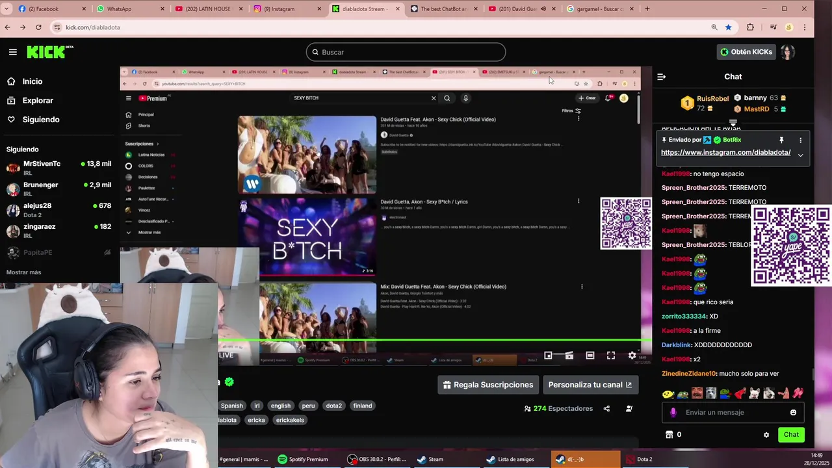Screen dimensions: 832x468
Task: Select the first yellow emote in quick bar
Action: [x=668, y=393]
